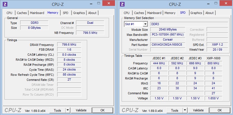This screenshot has height=115, width=233.
Task: Maximize the right CPU-Z window
Action: click(216, 3)
